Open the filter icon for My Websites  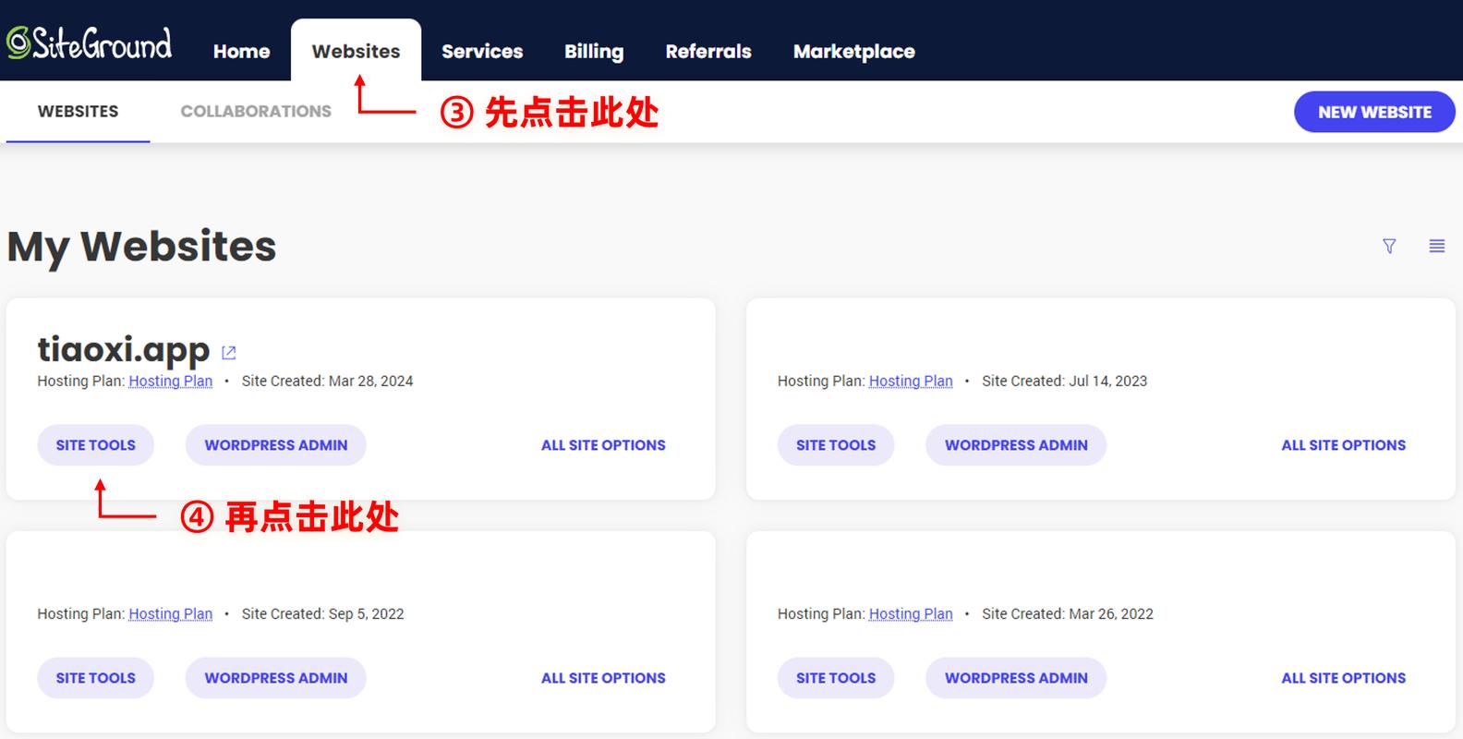tap(1389, 246)
